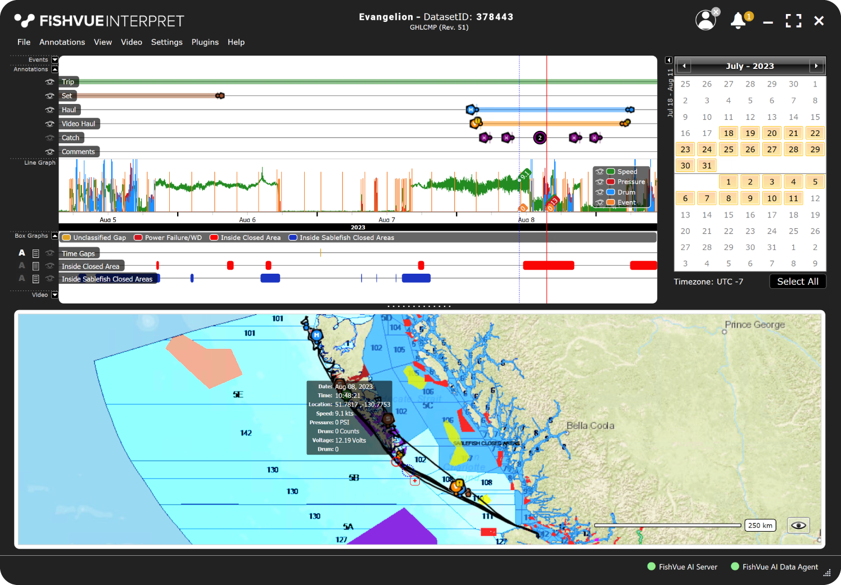Viewport: 841px width, 585px height.
Task: Toggle visibility of the Video Haul row
Action: point(50,124)
